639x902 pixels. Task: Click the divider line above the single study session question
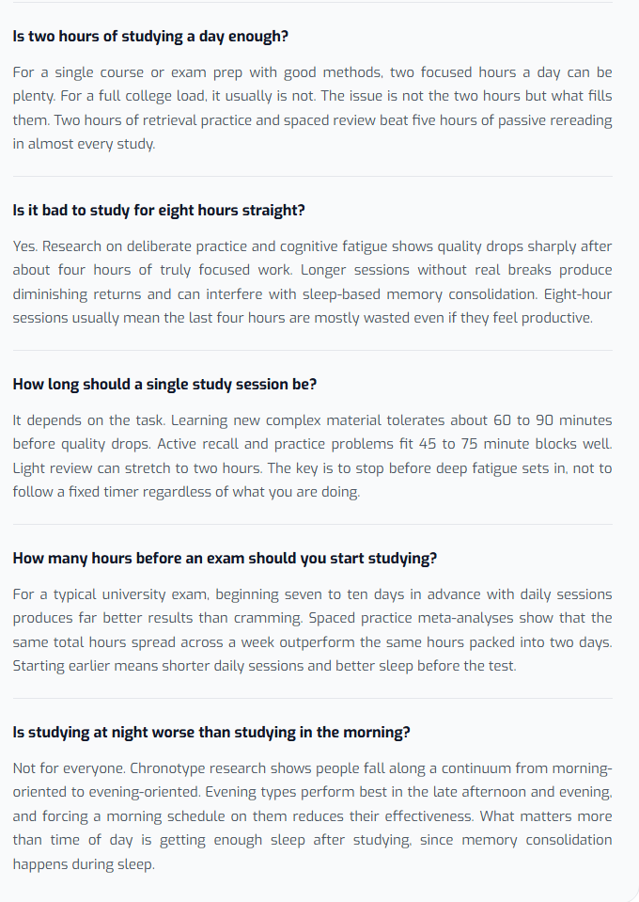click(313, 350)
